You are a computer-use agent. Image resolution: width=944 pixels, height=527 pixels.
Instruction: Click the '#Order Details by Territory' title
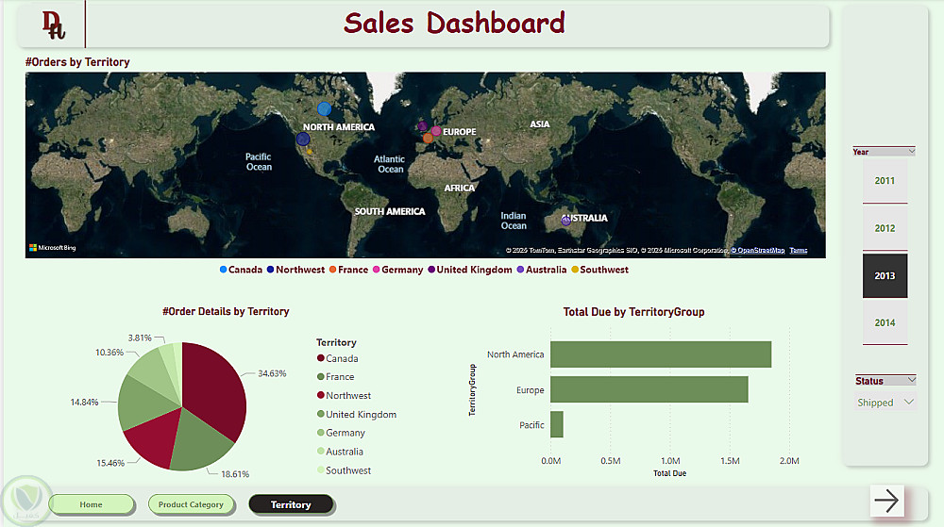(x=226, y=311)
